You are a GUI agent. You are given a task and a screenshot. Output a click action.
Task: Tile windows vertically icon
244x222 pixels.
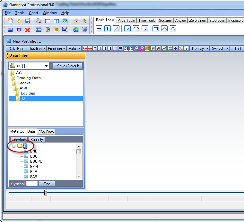[x=56, y=21]
